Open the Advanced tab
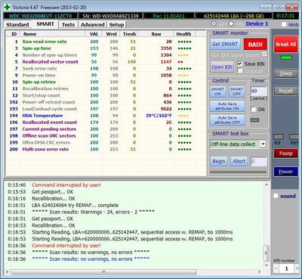302x279 pixels. [x=93, y=25]
